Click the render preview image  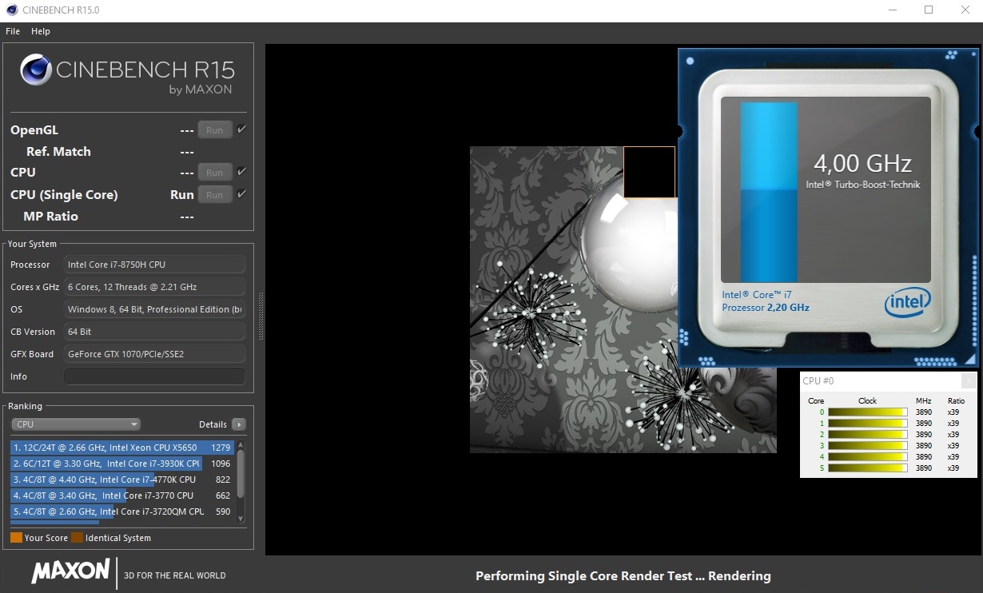pos(623,299)
